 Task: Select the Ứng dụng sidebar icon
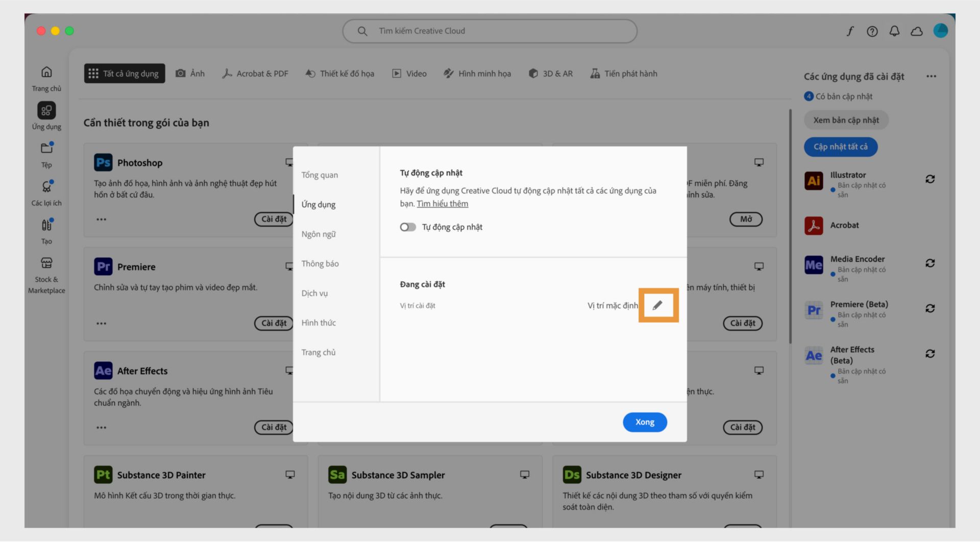[46, 116]
